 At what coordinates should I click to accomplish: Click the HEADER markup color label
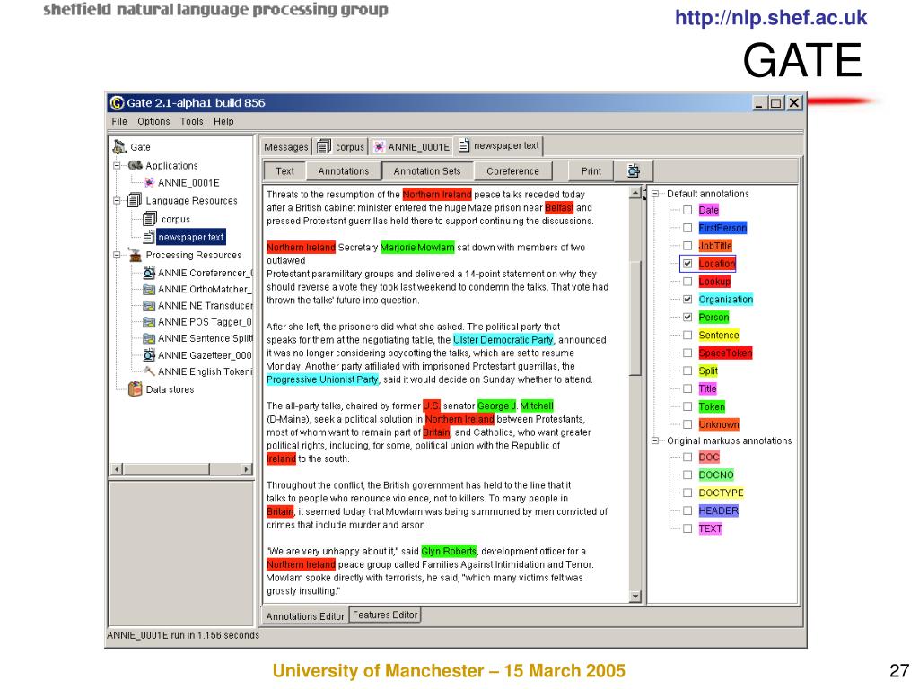click(x=718, y=510)
